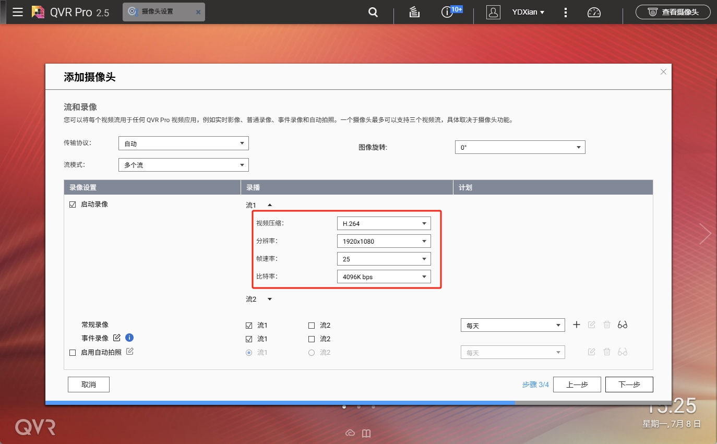Toggle the 启动录像 checkbox

coord(73,205)
